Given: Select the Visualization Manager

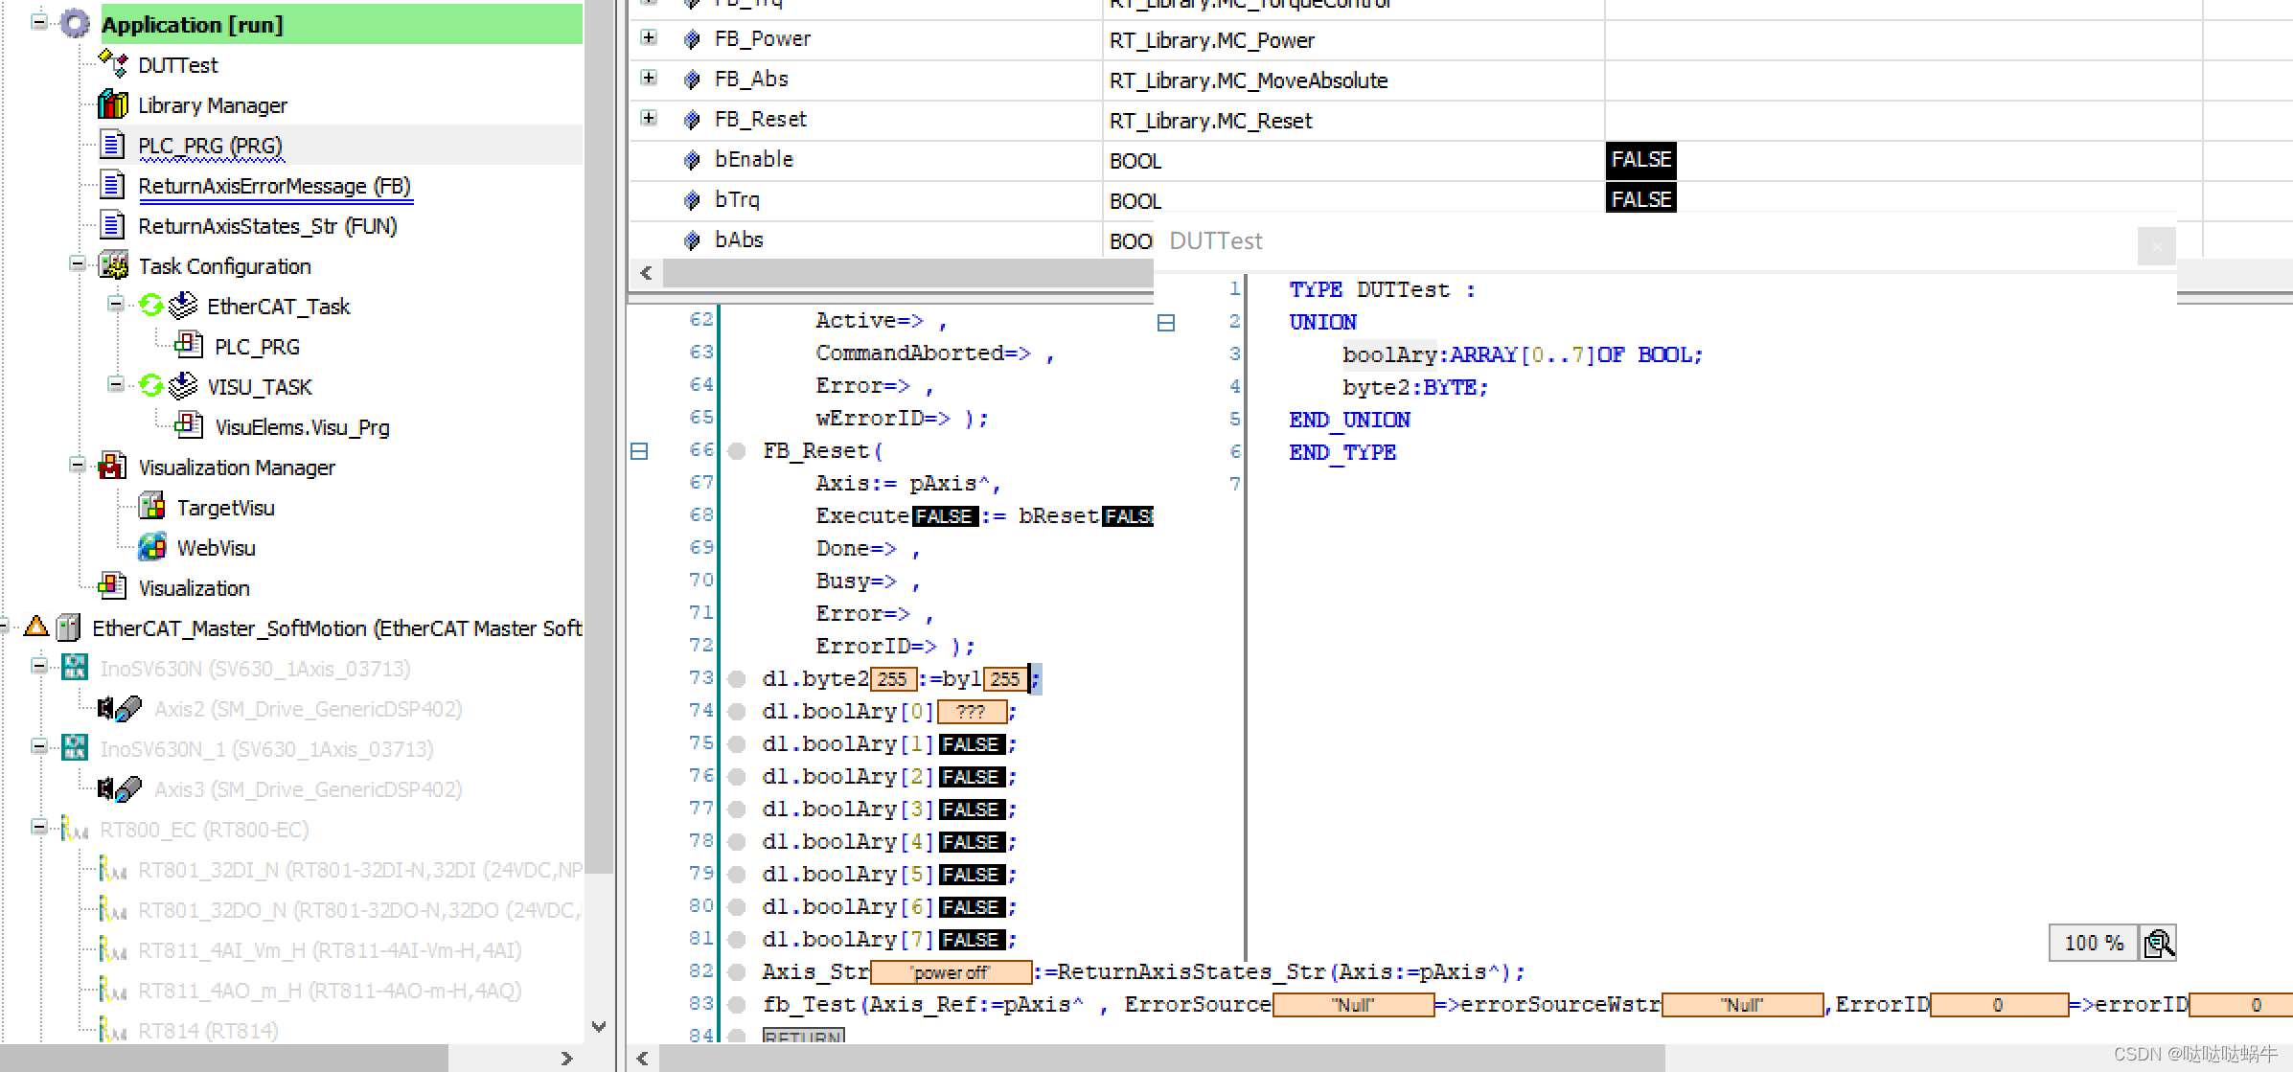Looking at the screenshot, I should click(237, 467).
